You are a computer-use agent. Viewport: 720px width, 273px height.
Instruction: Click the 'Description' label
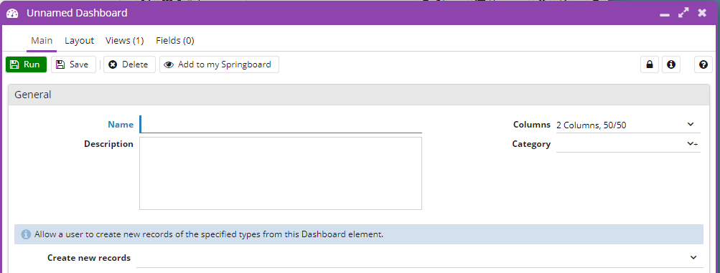coord(109,144)
